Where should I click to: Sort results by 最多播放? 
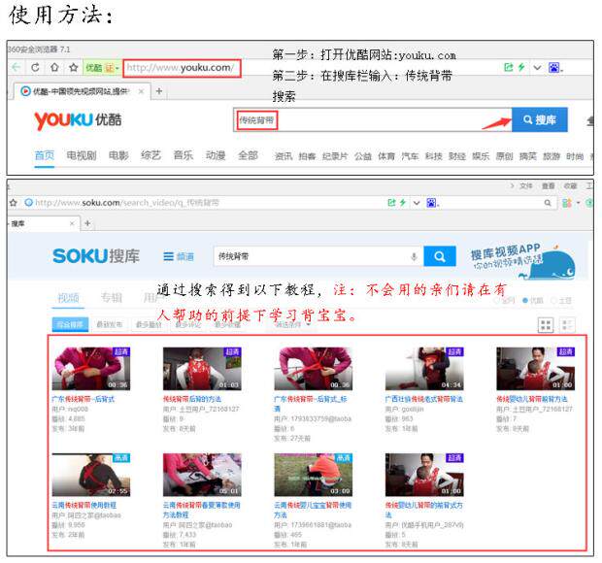149,324
